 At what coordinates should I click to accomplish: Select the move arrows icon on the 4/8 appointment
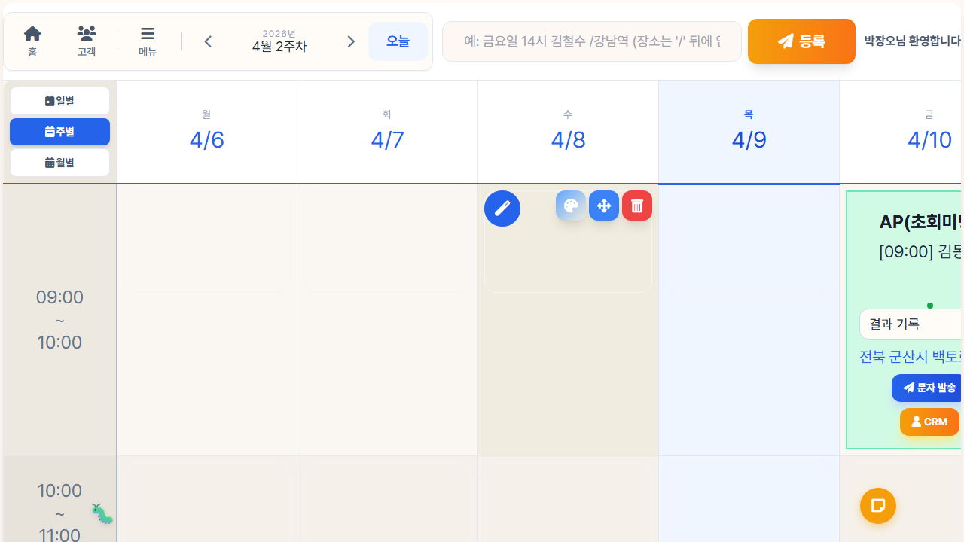tap(604, 205)
